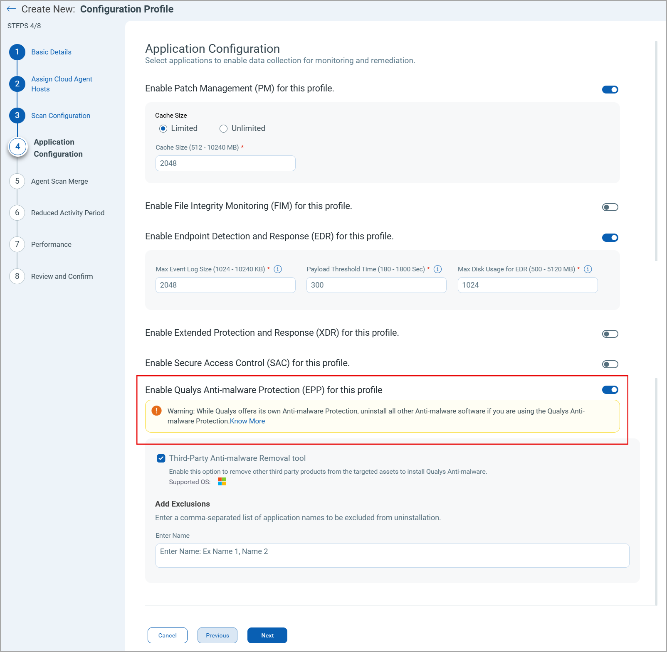Open the Reduced Activity Period step
667x652 pixels.
click(68, 213)
